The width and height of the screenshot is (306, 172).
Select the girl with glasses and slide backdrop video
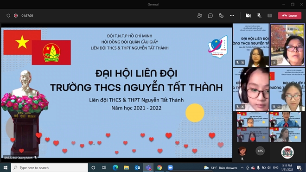(287, 89)
